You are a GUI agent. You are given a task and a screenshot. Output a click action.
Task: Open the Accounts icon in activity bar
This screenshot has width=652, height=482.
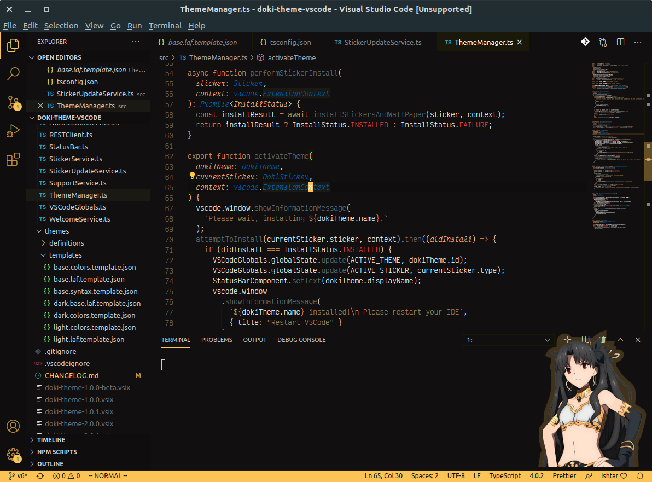[x=13, y=426]
